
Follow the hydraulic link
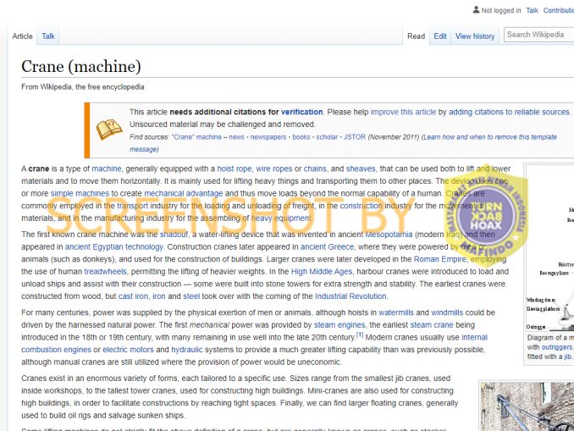(187, 350)
